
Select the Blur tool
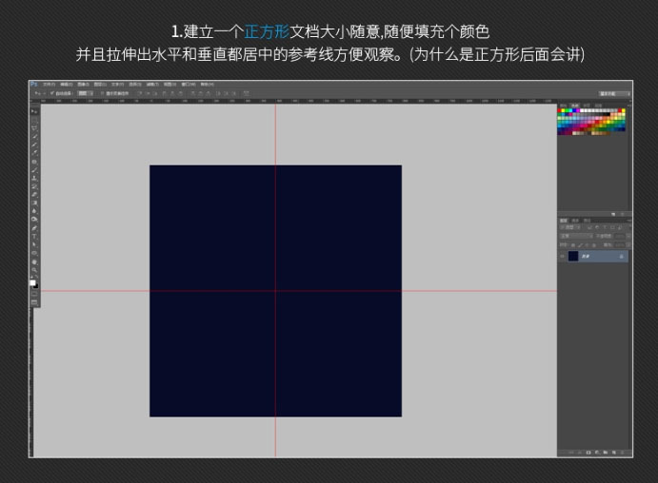(x=34, y=211)
